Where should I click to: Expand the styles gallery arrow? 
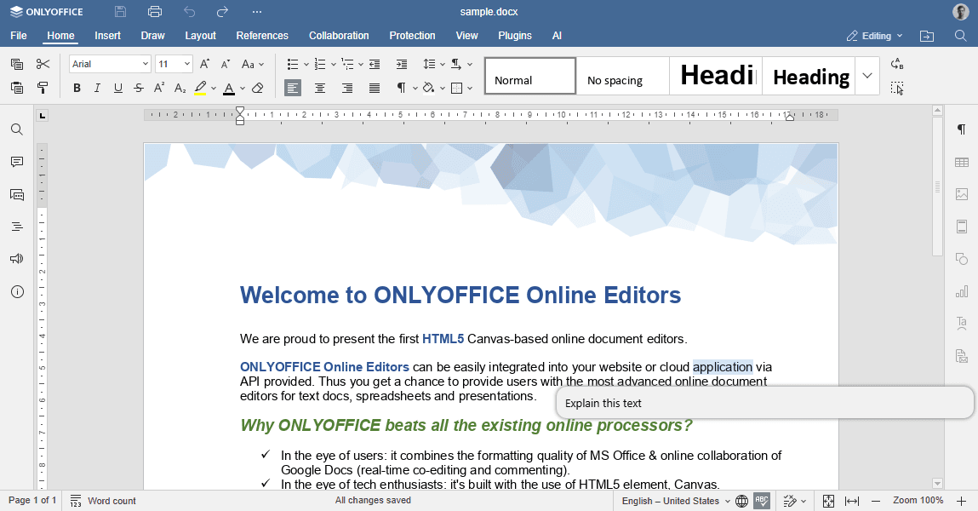click(866, 76)
